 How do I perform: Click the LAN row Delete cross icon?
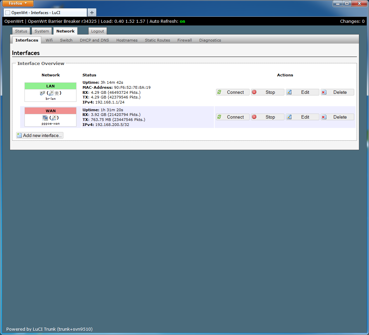pos(324,92)
